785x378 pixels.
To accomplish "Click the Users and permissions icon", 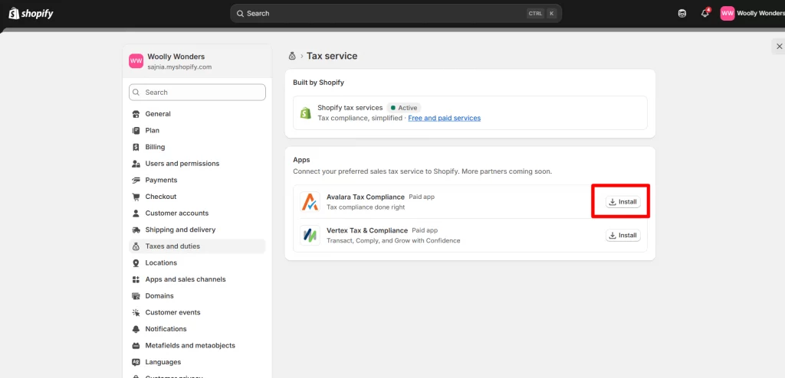I will pyautogui.click(x=136, y=164).
